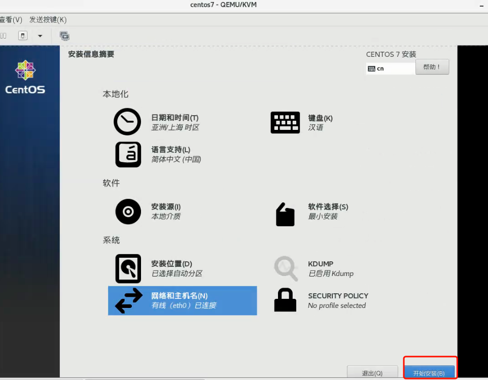Select SECURITY POLICY label text
This screenshot has height=380, width=488.
[338, 296]
